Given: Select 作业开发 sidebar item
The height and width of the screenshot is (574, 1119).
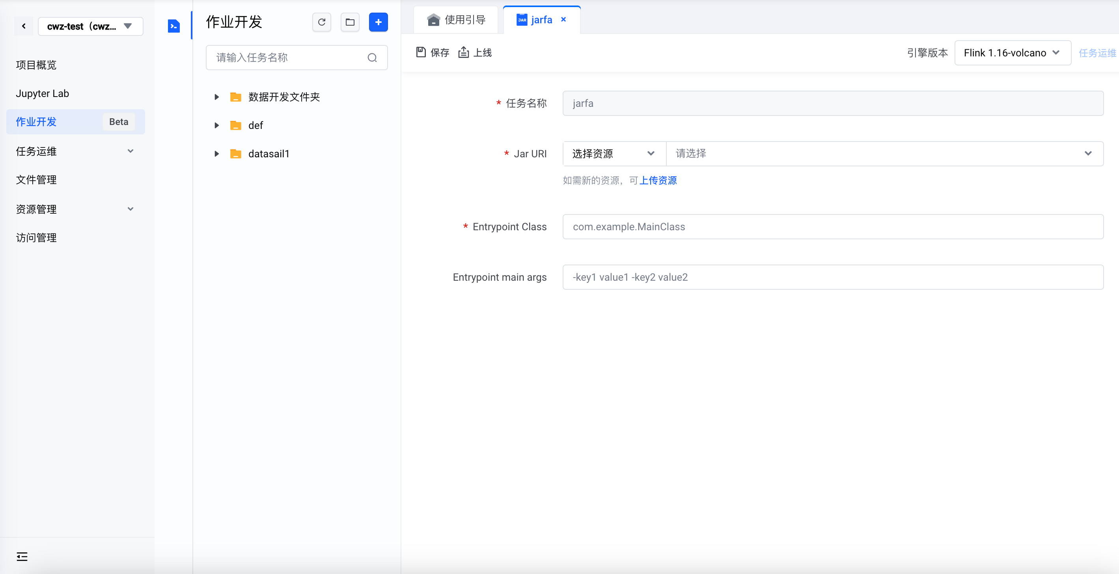Looking at the screenshot, I should (x=76, y=122).
